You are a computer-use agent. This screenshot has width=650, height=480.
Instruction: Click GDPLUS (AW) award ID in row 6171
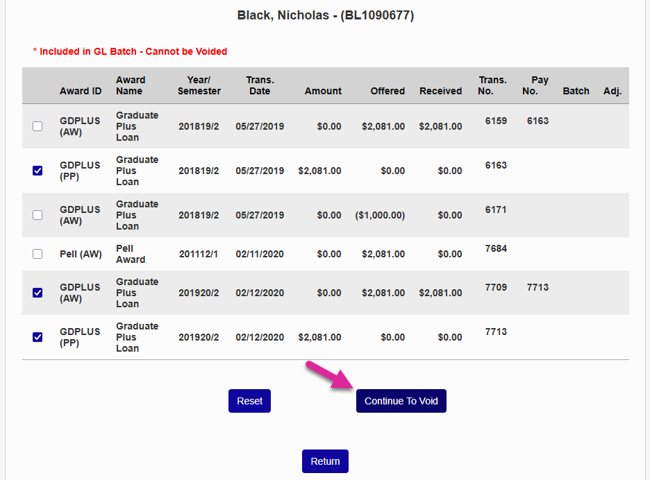point(80,215)
